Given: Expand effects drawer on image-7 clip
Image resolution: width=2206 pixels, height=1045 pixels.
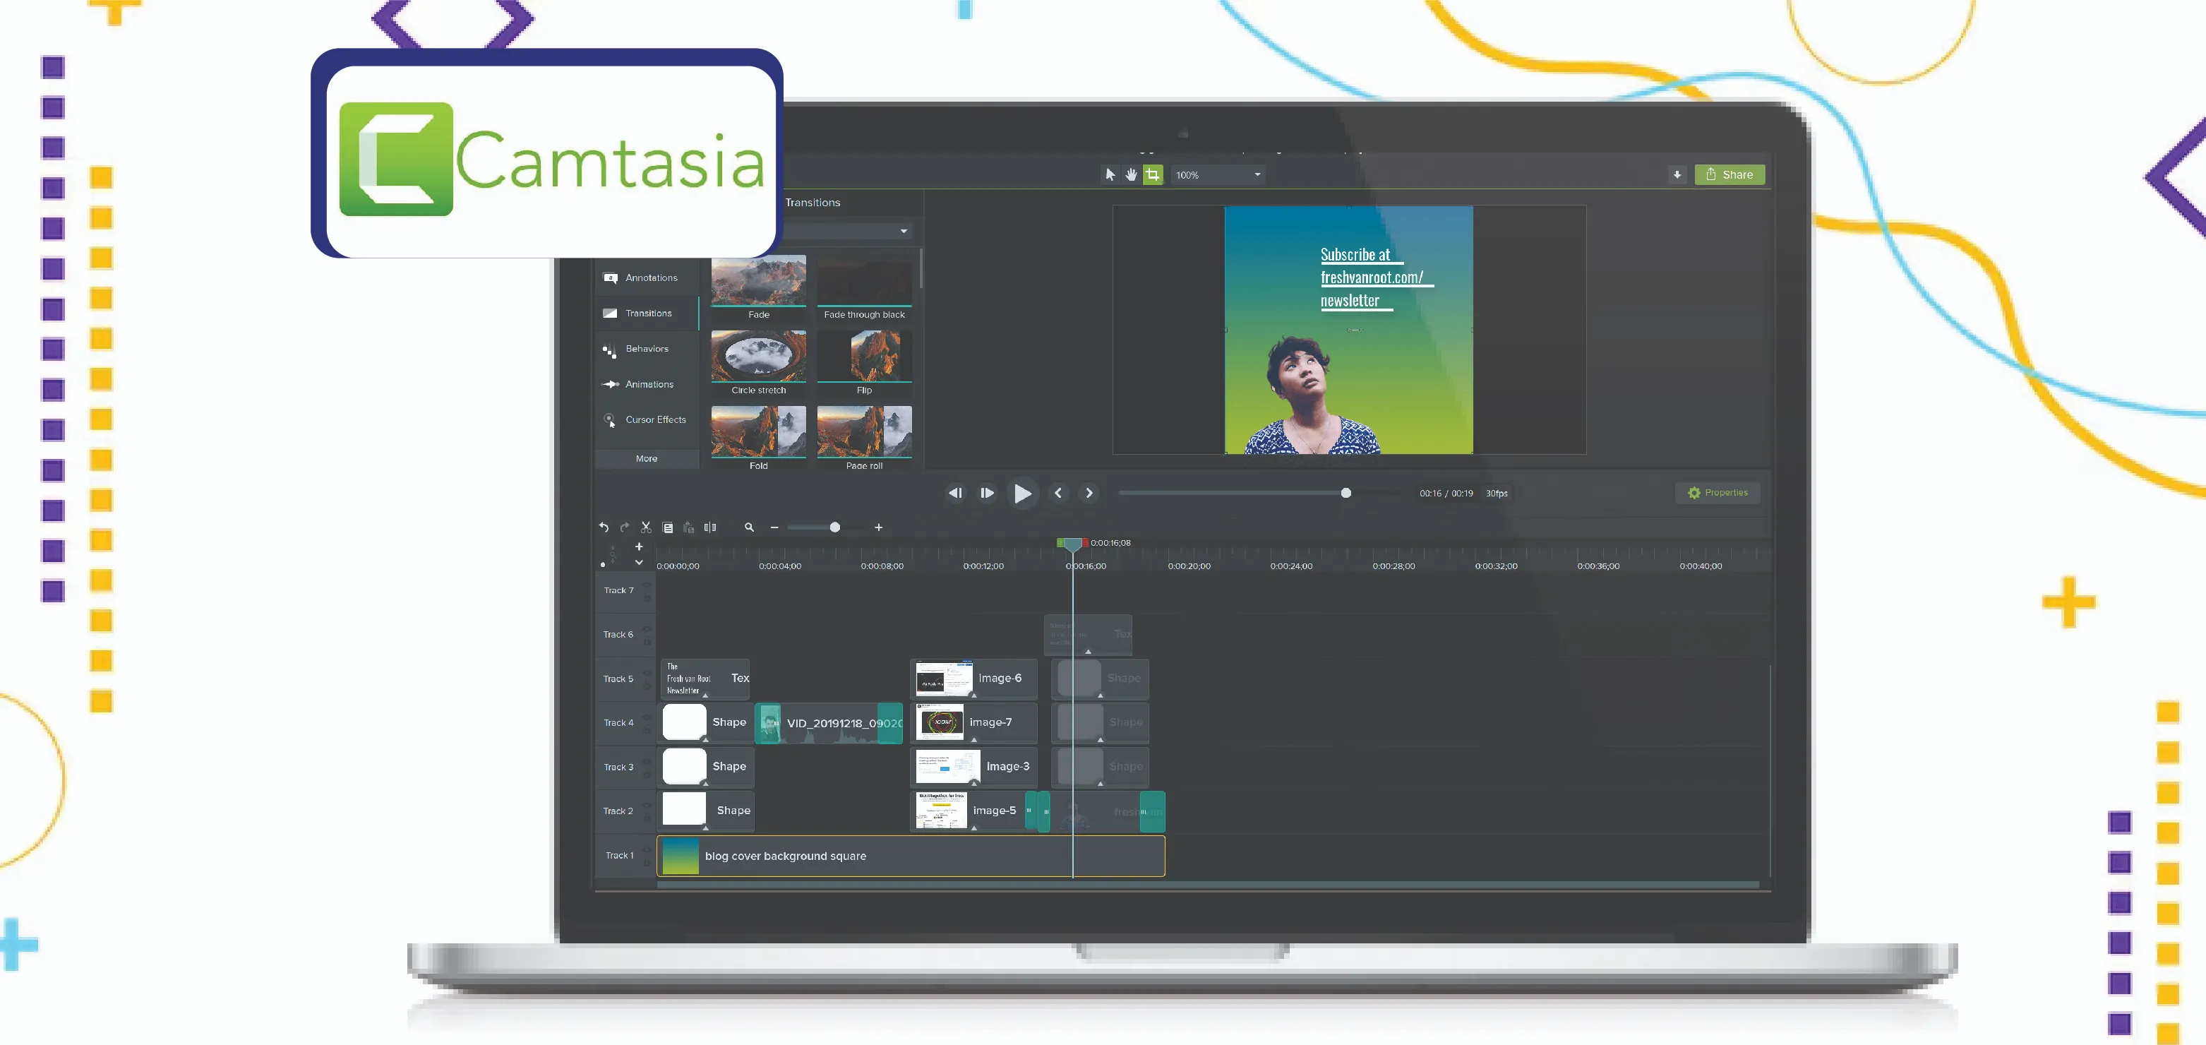Looking at the screenshot, I should (973, 740).
